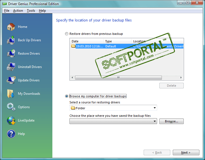205x160 pixels.
Task: Click the disabled < Back button
Action: [157, 152]
